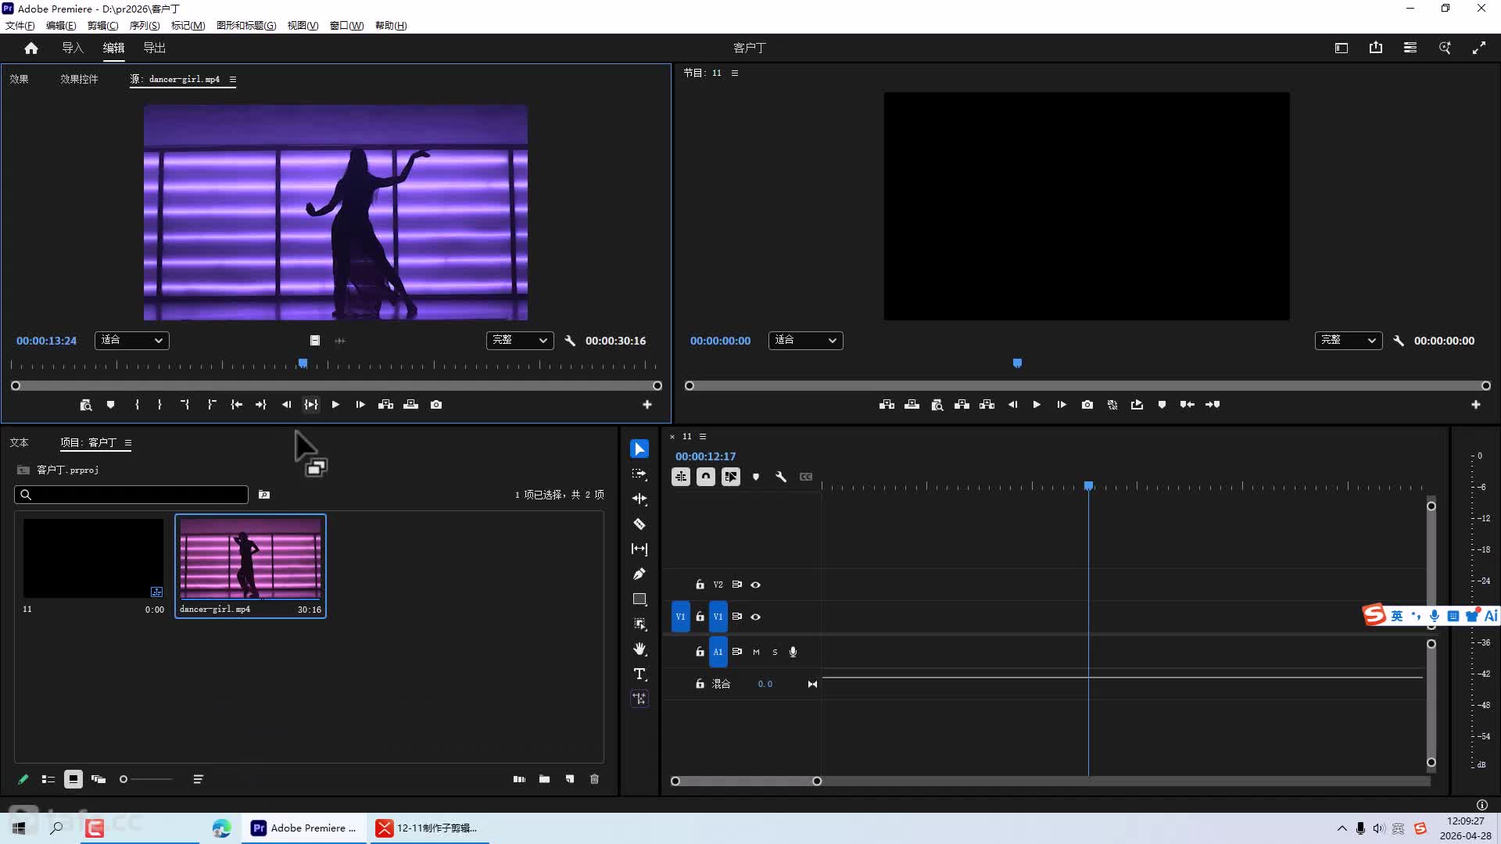Select the Rectangle tool

click(639, 599)
